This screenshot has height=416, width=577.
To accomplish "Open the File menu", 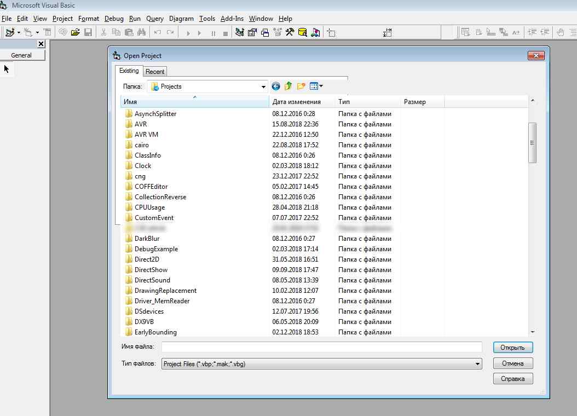I will (x=7, y=19).
